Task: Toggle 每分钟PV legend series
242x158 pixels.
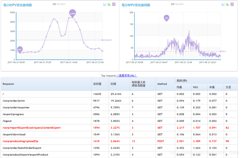Action: (x=178, y=4)
